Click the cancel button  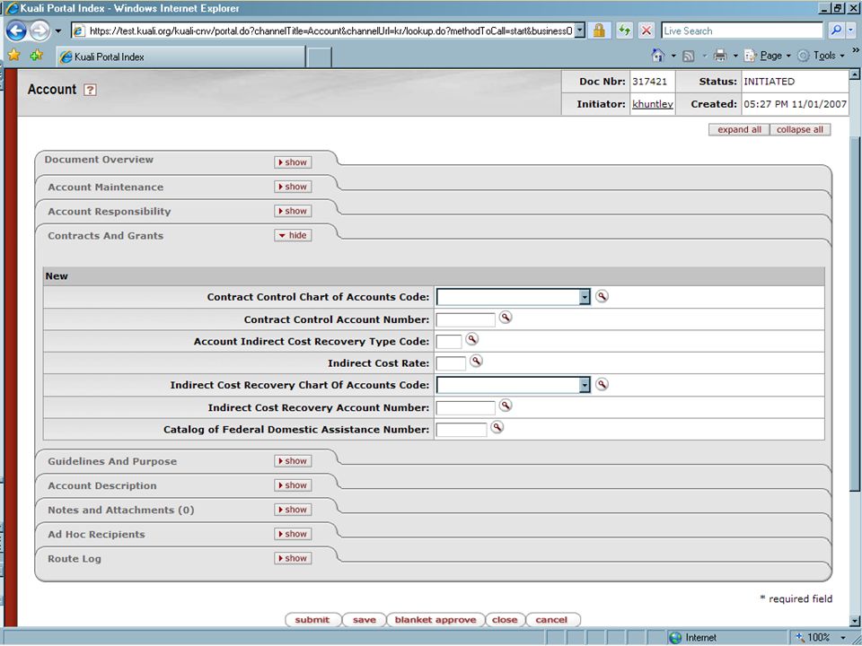551,620
